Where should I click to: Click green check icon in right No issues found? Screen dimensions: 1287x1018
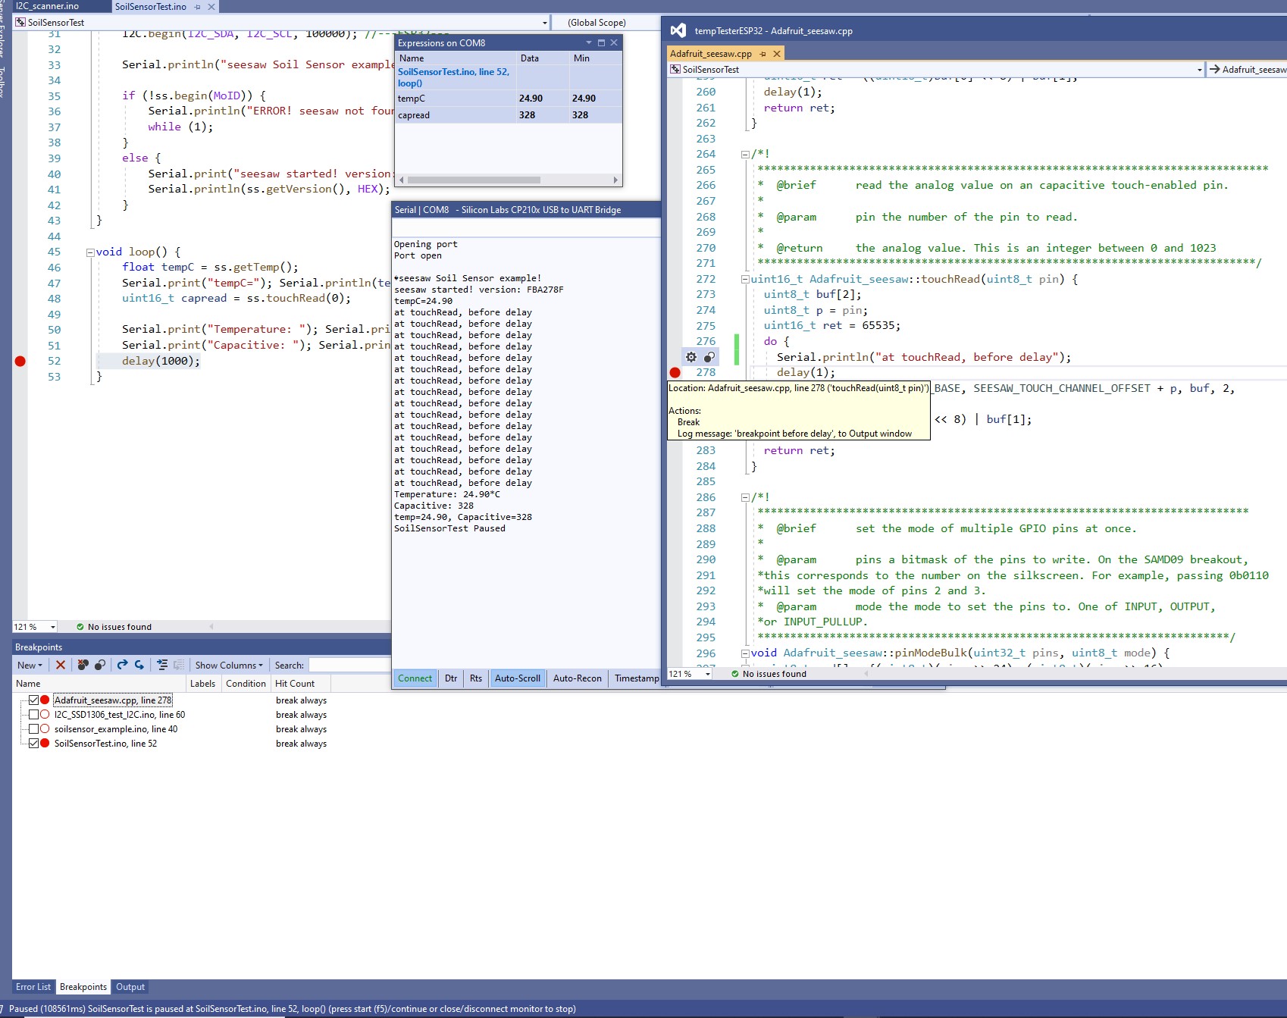coord(735,674)
